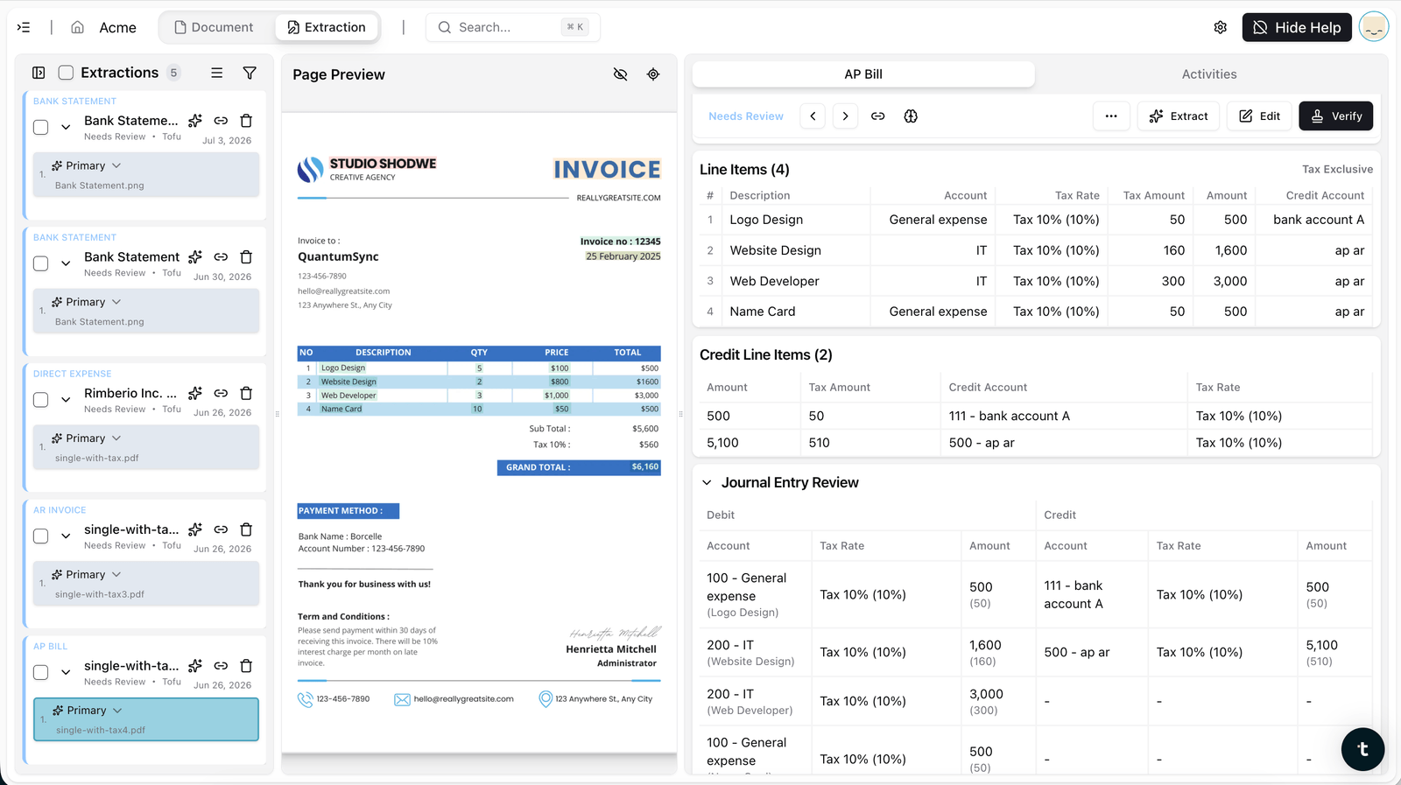This screenshot has height=785, width=1401.
Task: Collapse the AR Invoice entry chevron
Action: [66, 536]
